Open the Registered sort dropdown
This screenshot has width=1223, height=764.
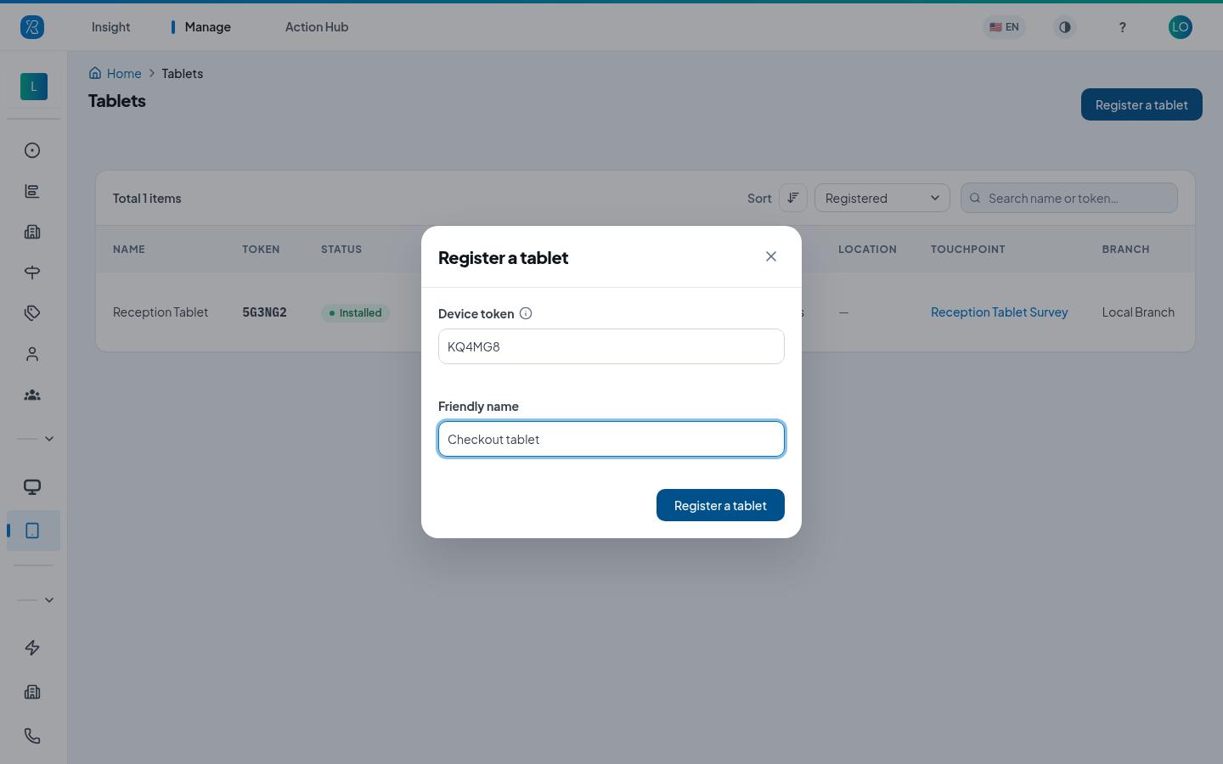(882, 198)
